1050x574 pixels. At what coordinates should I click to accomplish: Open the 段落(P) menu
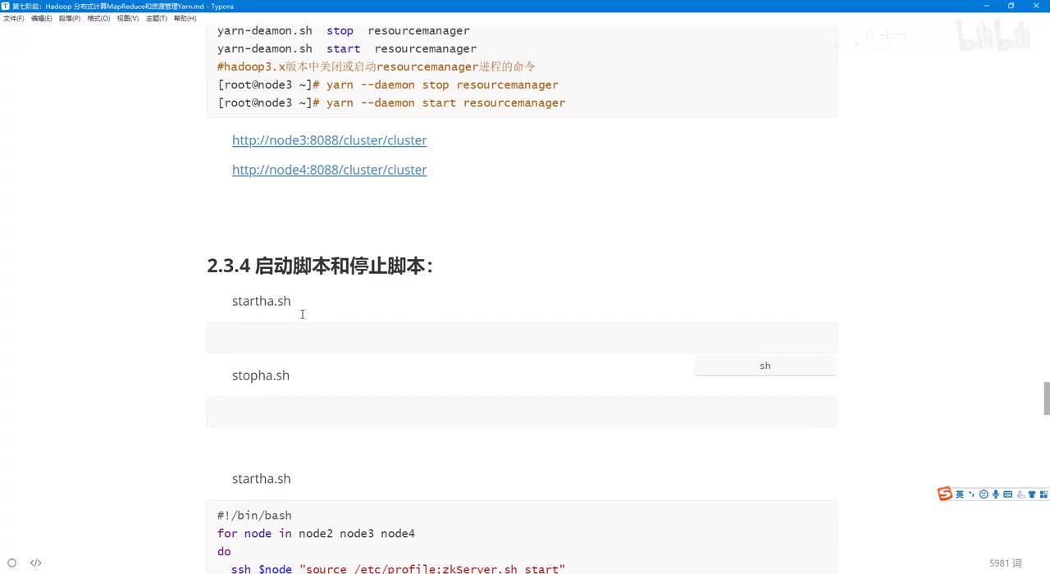click(x=70, y=18)
